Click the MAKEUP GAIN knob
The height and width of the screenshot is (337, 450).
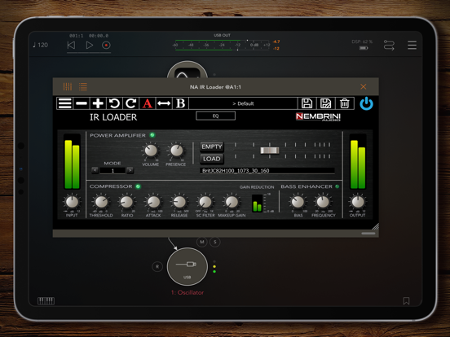(x=232, y=202)
